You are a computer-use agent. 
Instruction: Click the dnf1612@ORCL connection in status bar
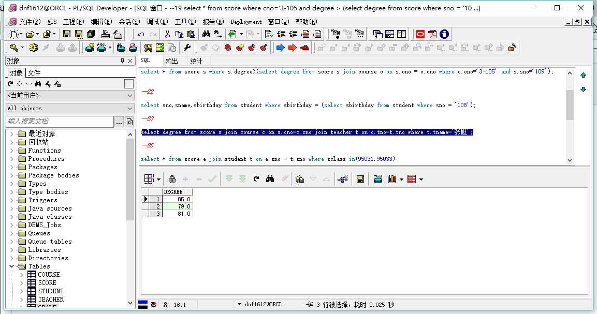(264, 305)
